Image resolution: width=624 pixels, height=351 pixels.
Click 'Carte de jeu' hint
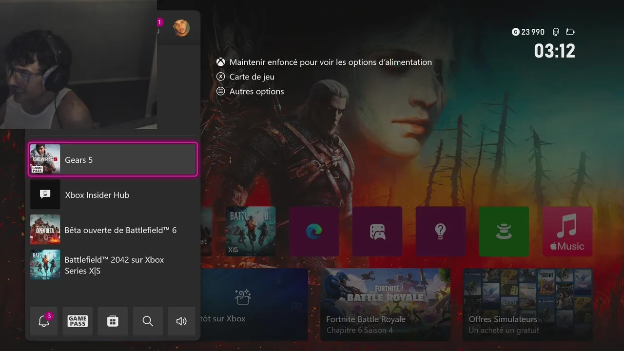pyautogui.click(x=252, y=77)
